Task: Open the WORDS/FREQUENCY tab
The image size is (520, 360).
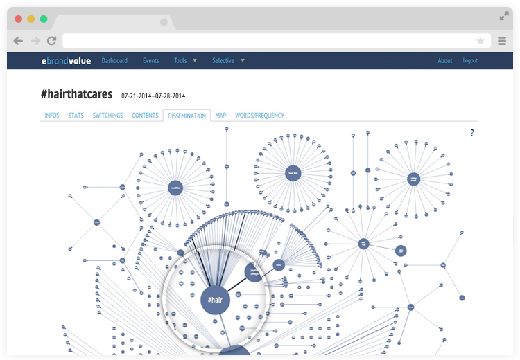Action: tap(260, 115)
